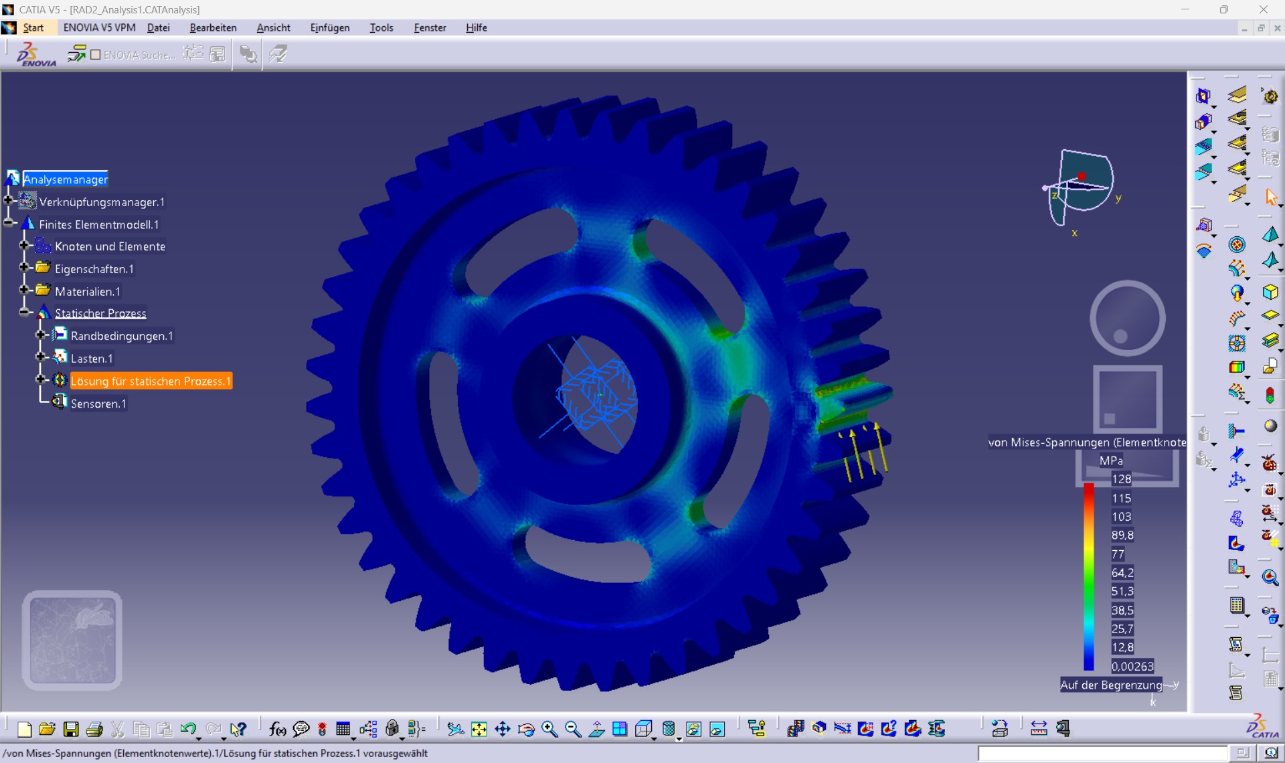This screenshot has width=1285, height=763.
Task: Click the von Mises color scale bar
Action: (1089, 576)
